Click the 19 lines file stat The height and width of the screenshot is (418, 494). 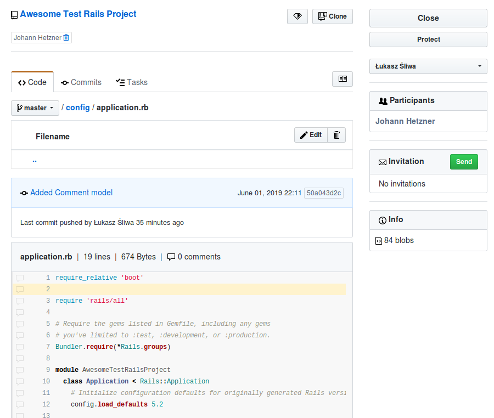[97, 257]
